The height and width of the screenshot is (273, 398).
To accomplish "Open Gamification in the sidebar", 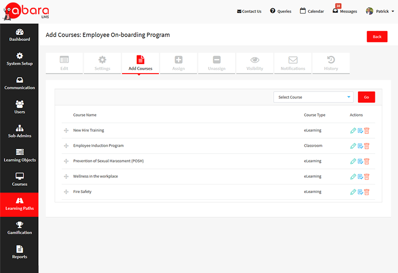I will [x=20, y=229].
